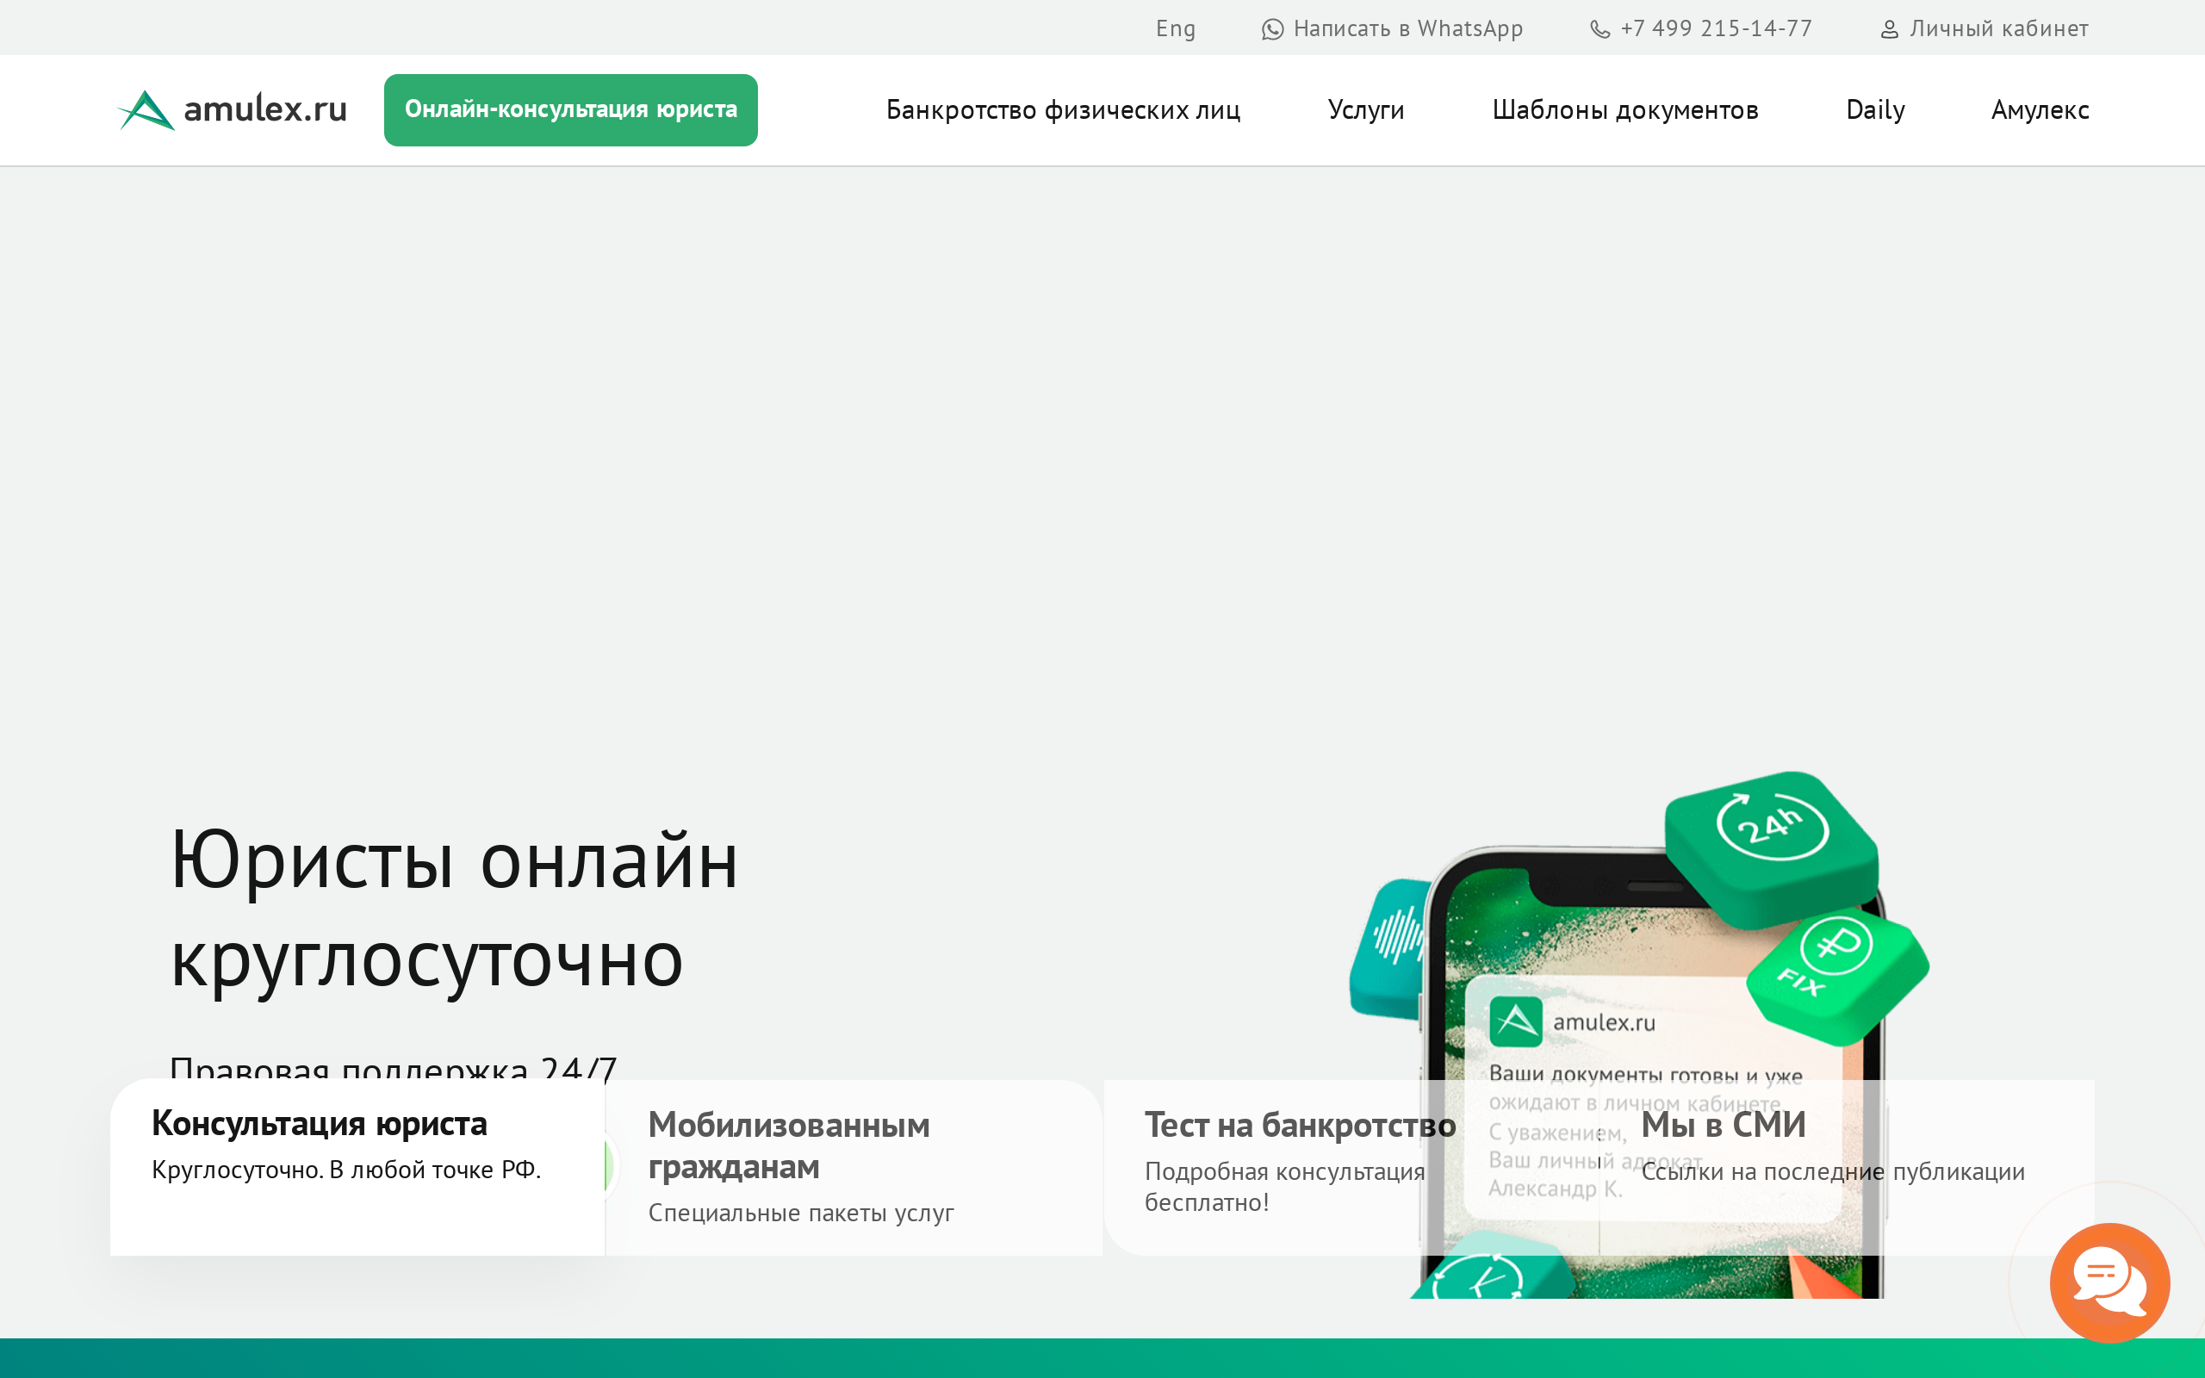Switch site language to Eng
The width and height of the screenshot is (2205, 1378).
1176,29
